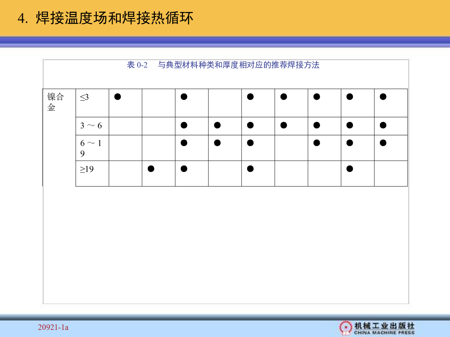Click the '3～6' thickness cell
450x337 pixels.
coord(92,126)
